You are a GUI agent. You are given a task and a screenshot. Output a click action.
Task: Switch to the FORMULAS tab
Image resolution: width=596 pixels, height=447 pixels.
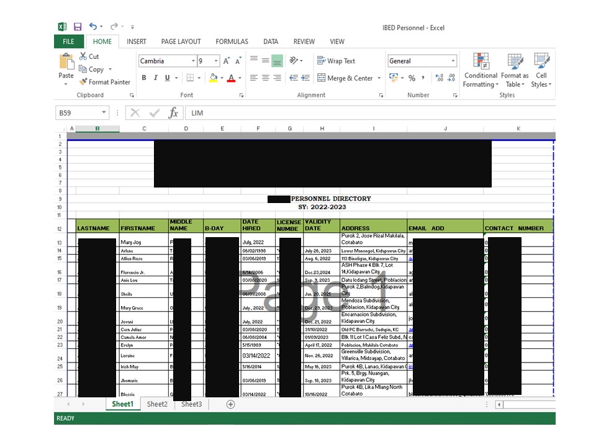[232, 42]
